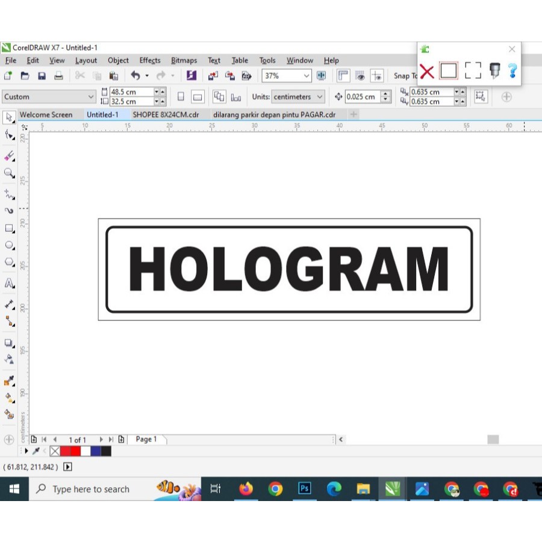This screenshot has width=542, height=542.
Task: Open the Bitmaps menu
Action: click(184, 60)
